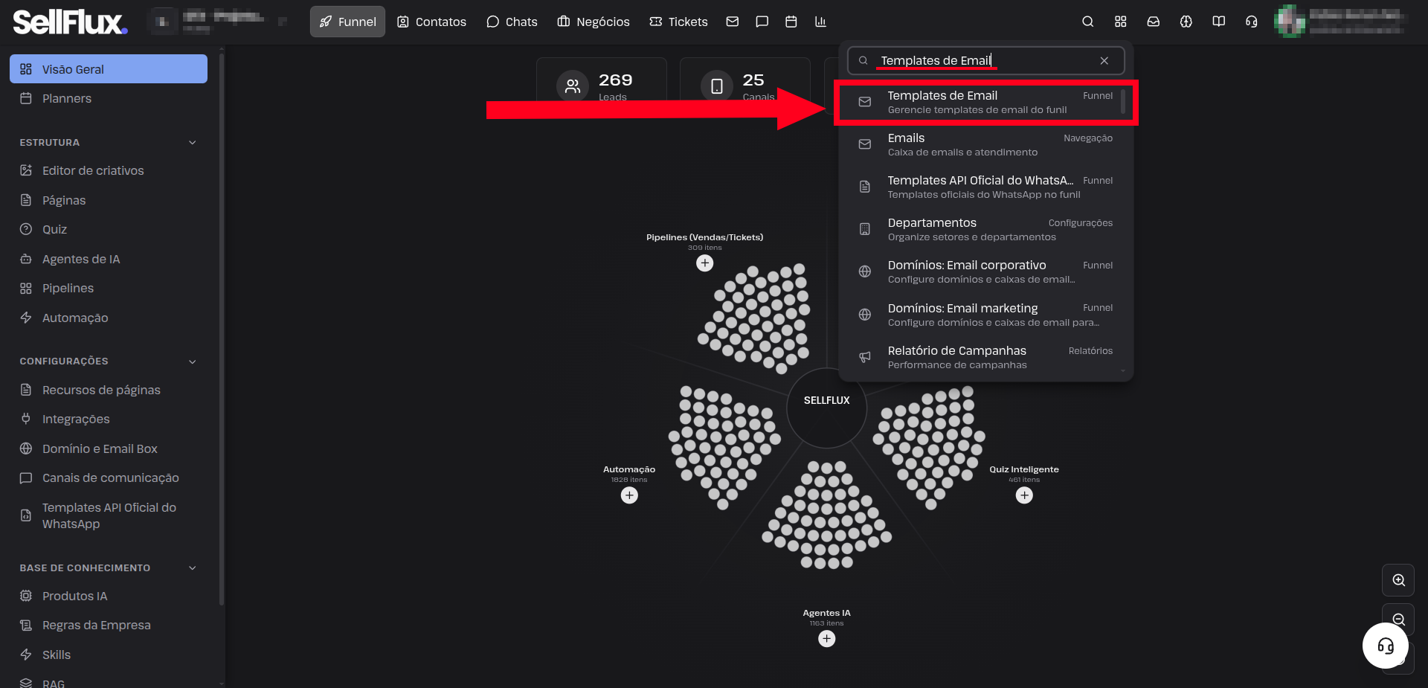Open the calendar icon in top navigation
The height and width of the screenshot is (688, 1428).
[791, 22]
